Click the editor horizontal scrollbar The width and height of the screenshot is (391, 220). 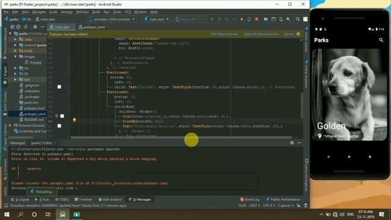(x=181, y=137)
